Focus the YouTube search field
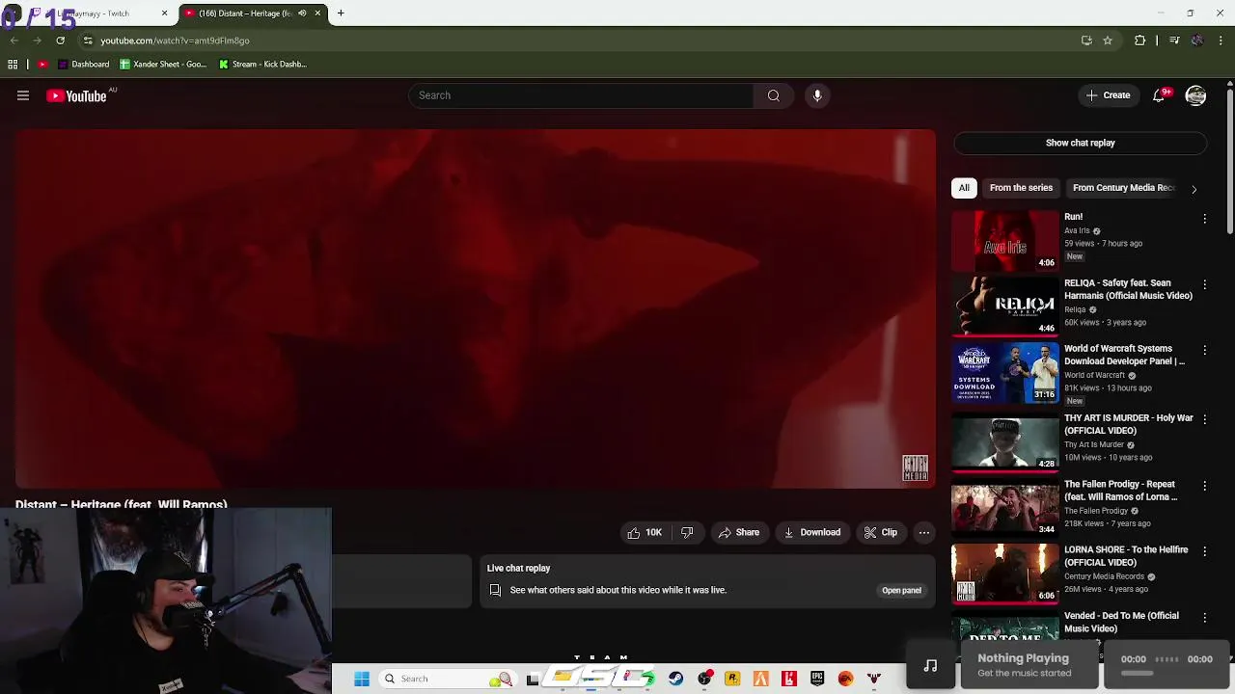Screen dimensions: 1235x694 [582, 95]
